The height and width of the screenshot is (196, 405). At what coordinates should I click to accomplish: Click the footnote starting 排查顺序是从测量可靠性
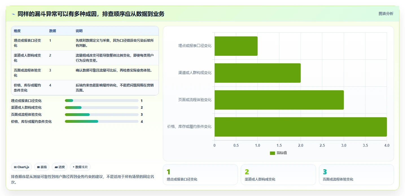[83, 179]
